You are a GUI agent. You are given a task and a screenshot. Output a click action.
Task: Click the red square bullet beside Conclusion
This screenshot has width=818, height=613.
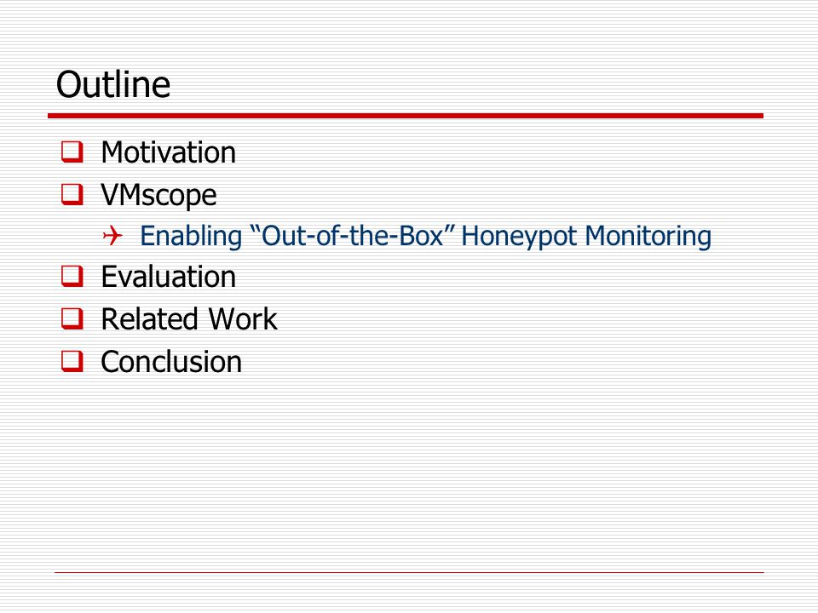click(72, 361)
